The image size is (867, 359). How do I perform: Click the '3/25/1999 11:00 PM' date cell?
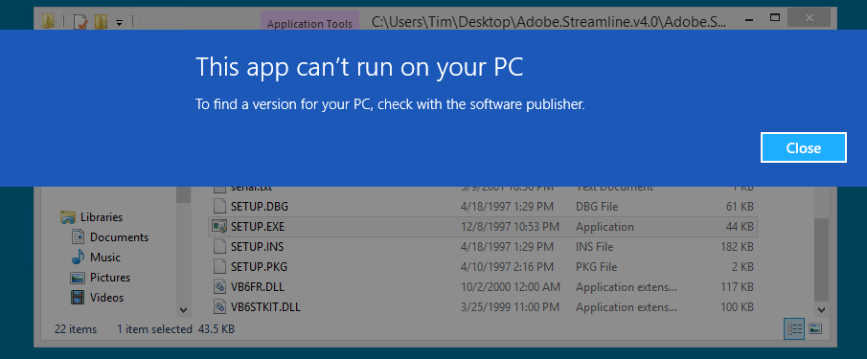pos(510,306)
